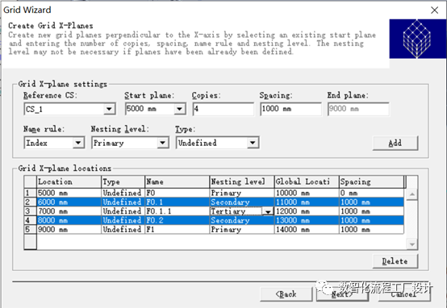Screen dimensions: 447x308
Task: Click the table scrollbar up arrow
Action: [412, 194]
